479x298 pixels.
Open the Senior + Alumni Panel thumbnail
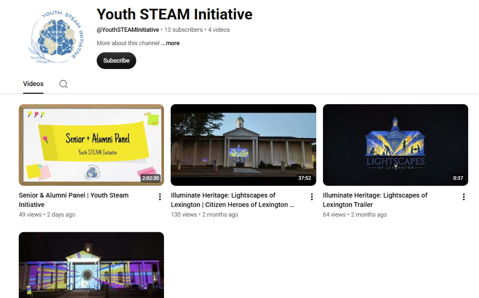(91, 145)
